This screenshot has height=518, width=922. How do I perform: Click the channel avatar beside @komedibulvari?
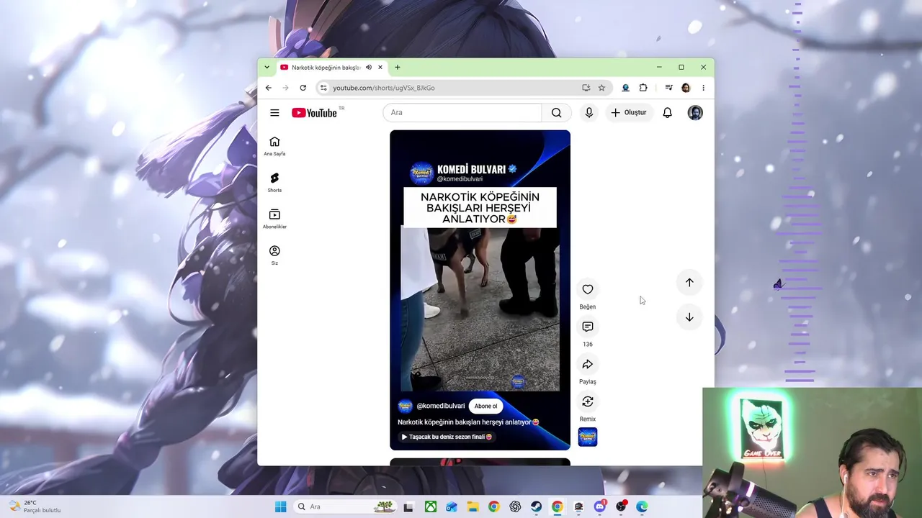(x=405, y=406)
